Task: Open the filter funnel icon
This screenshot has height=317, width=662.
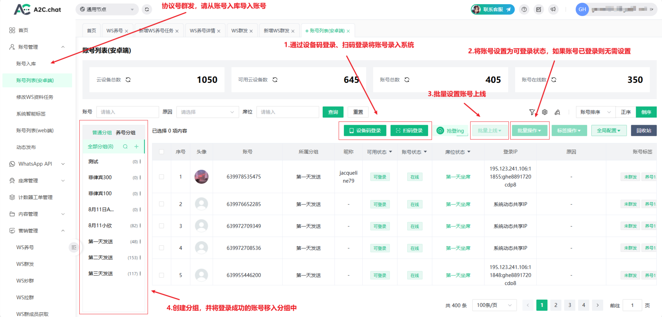Action: [532, 112]
